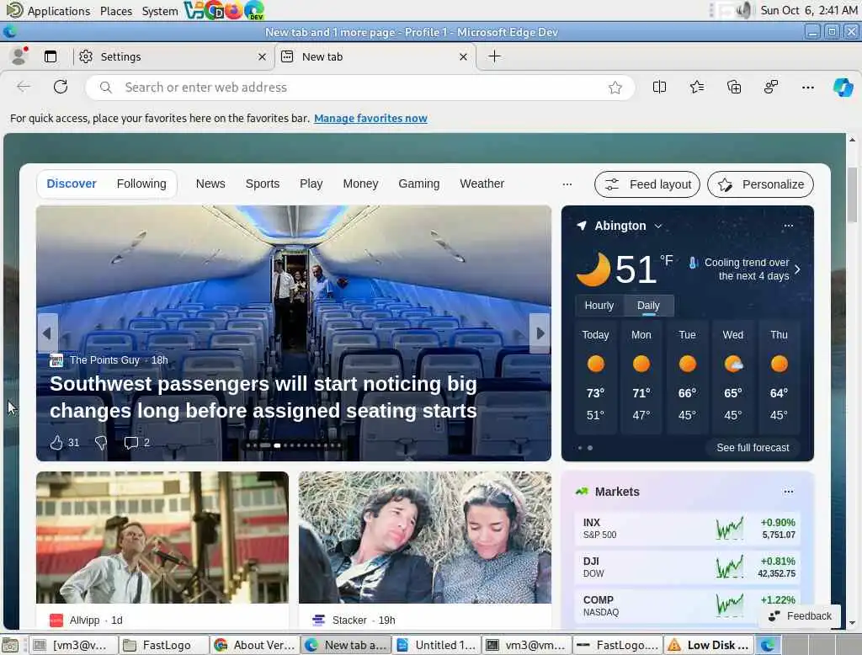
Task: Select the Following feed tab
Action: click(x=141, y=184)
